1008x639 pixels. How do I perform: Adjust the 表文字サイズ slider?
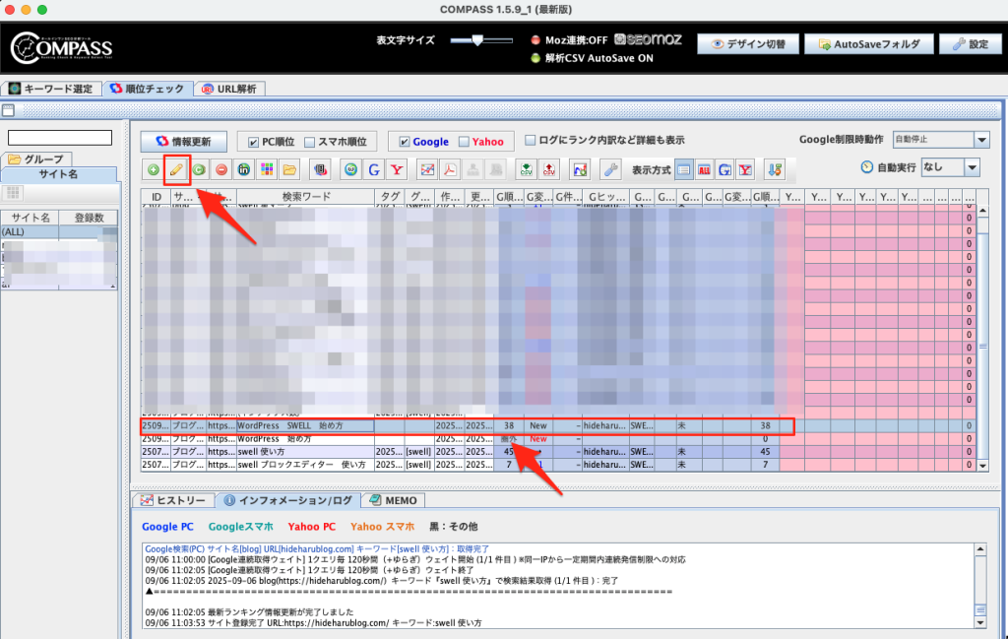(477, 40)
